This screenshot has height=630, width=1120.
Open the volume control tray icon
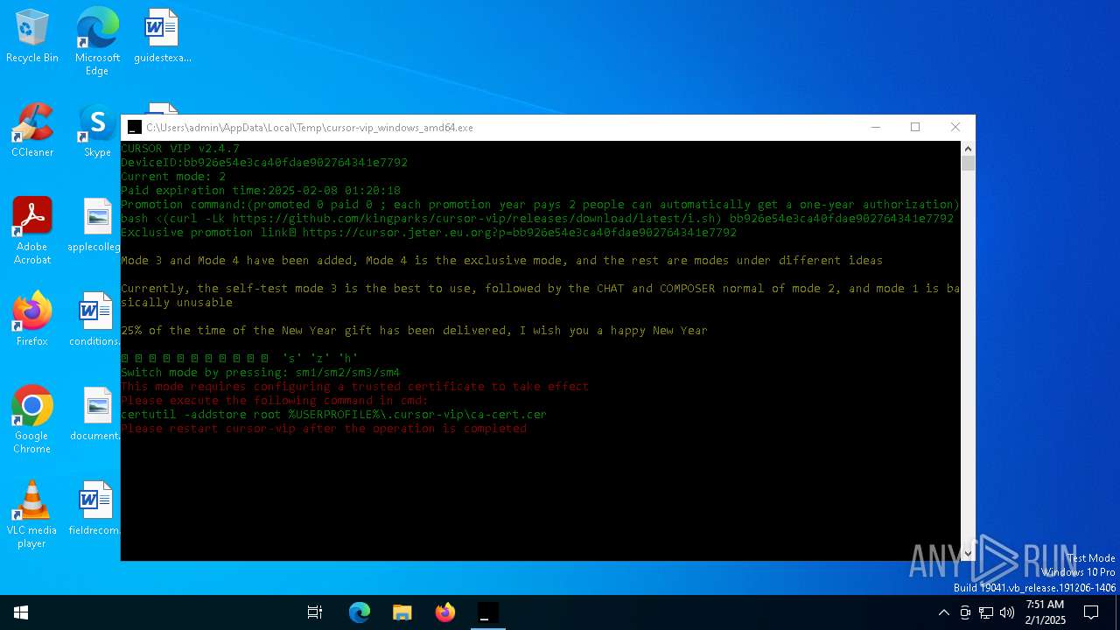(1007, 612)
